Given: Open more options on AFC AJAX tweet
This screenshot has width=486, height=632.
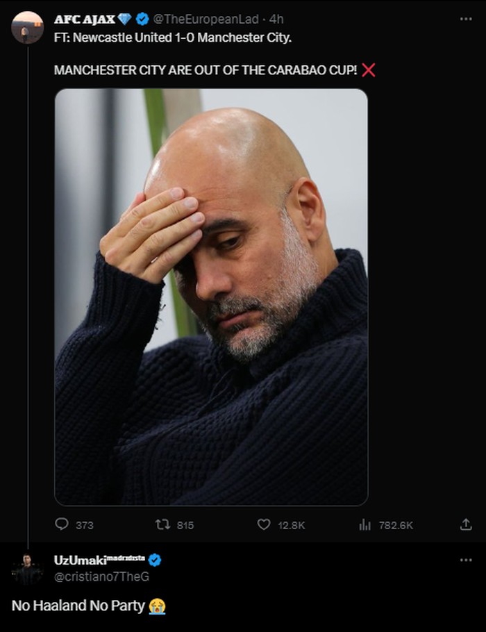Looking at the screenshot, I should point(466,19).
